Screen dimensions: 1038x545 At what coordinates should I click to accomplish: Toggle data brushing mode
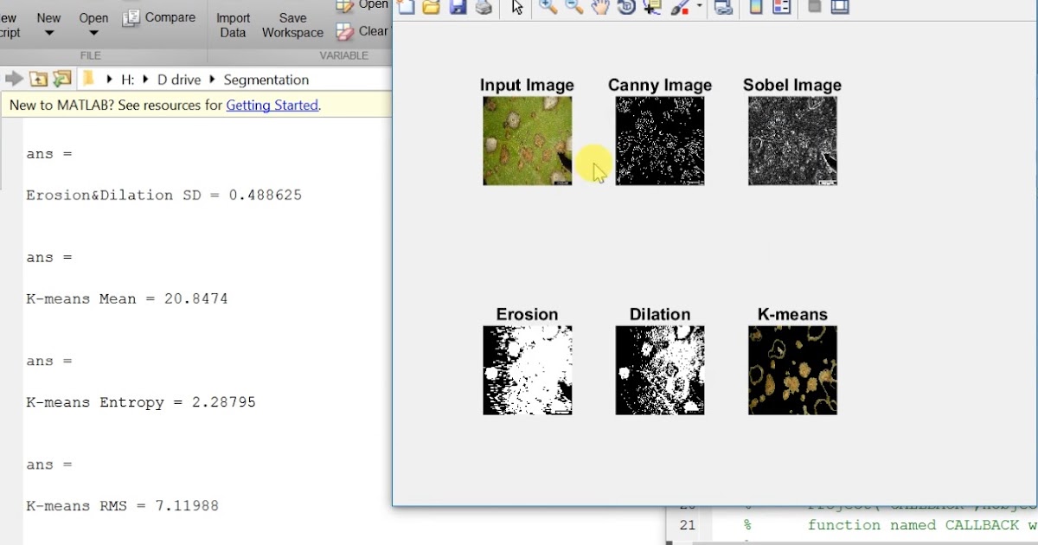click(x=681, y=8)
